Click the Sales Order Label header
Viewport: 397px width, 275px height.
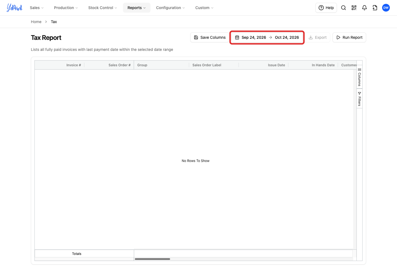[x=214, y=65]
